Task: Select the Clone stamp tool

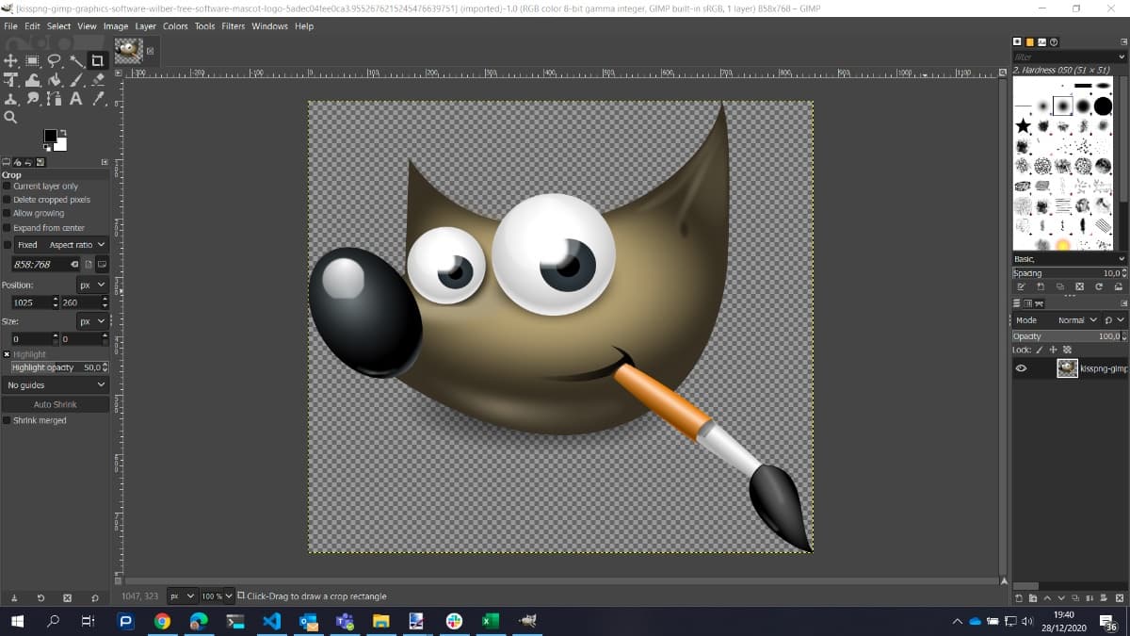Action: coord(11,99)
